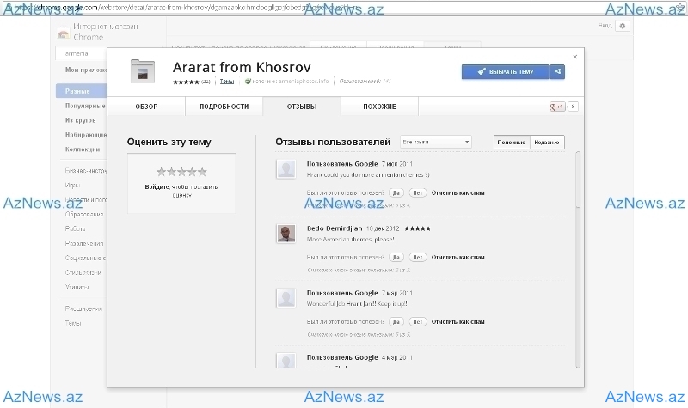688x408 pixels.
Task: Click the Ararat from Khosrov title
Action: [x=242, y=67]
